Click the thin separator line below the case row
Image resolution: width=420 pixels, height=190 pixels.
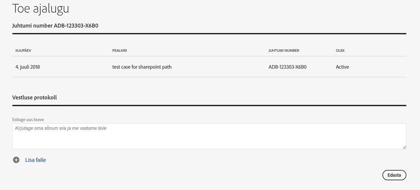209,77
